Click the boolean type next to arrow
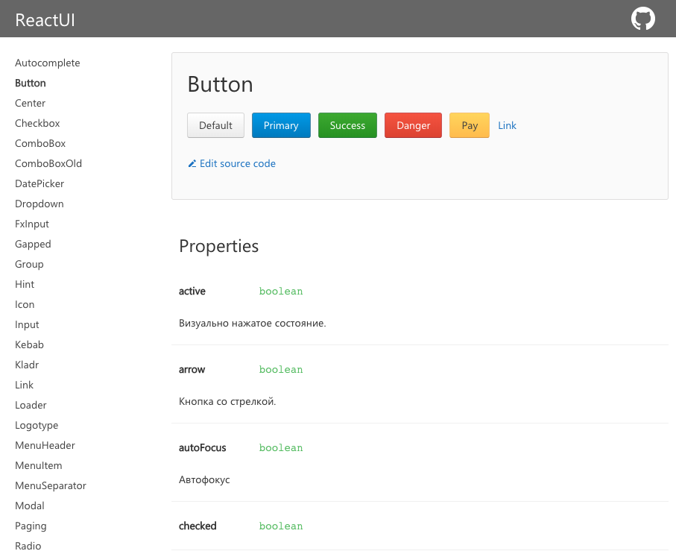Image resolution: width=676 pixels, height=551 pixels. click(281, 370)
